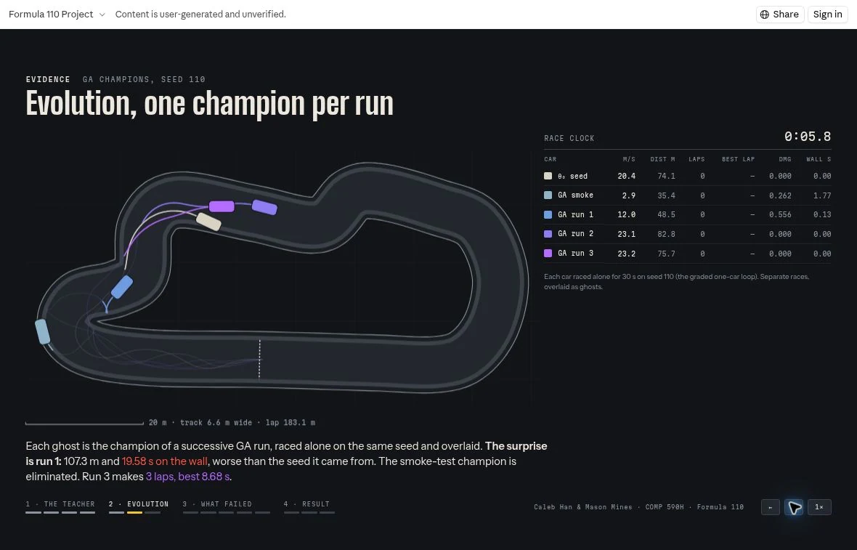857x550 pixels.
Task: Click the DIST M column header
Action: pos(662,159)
